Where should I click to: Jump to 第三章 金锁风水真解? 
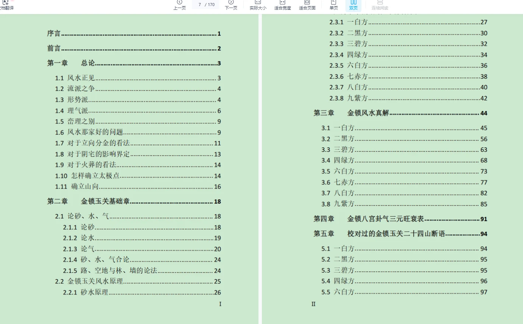400,113
